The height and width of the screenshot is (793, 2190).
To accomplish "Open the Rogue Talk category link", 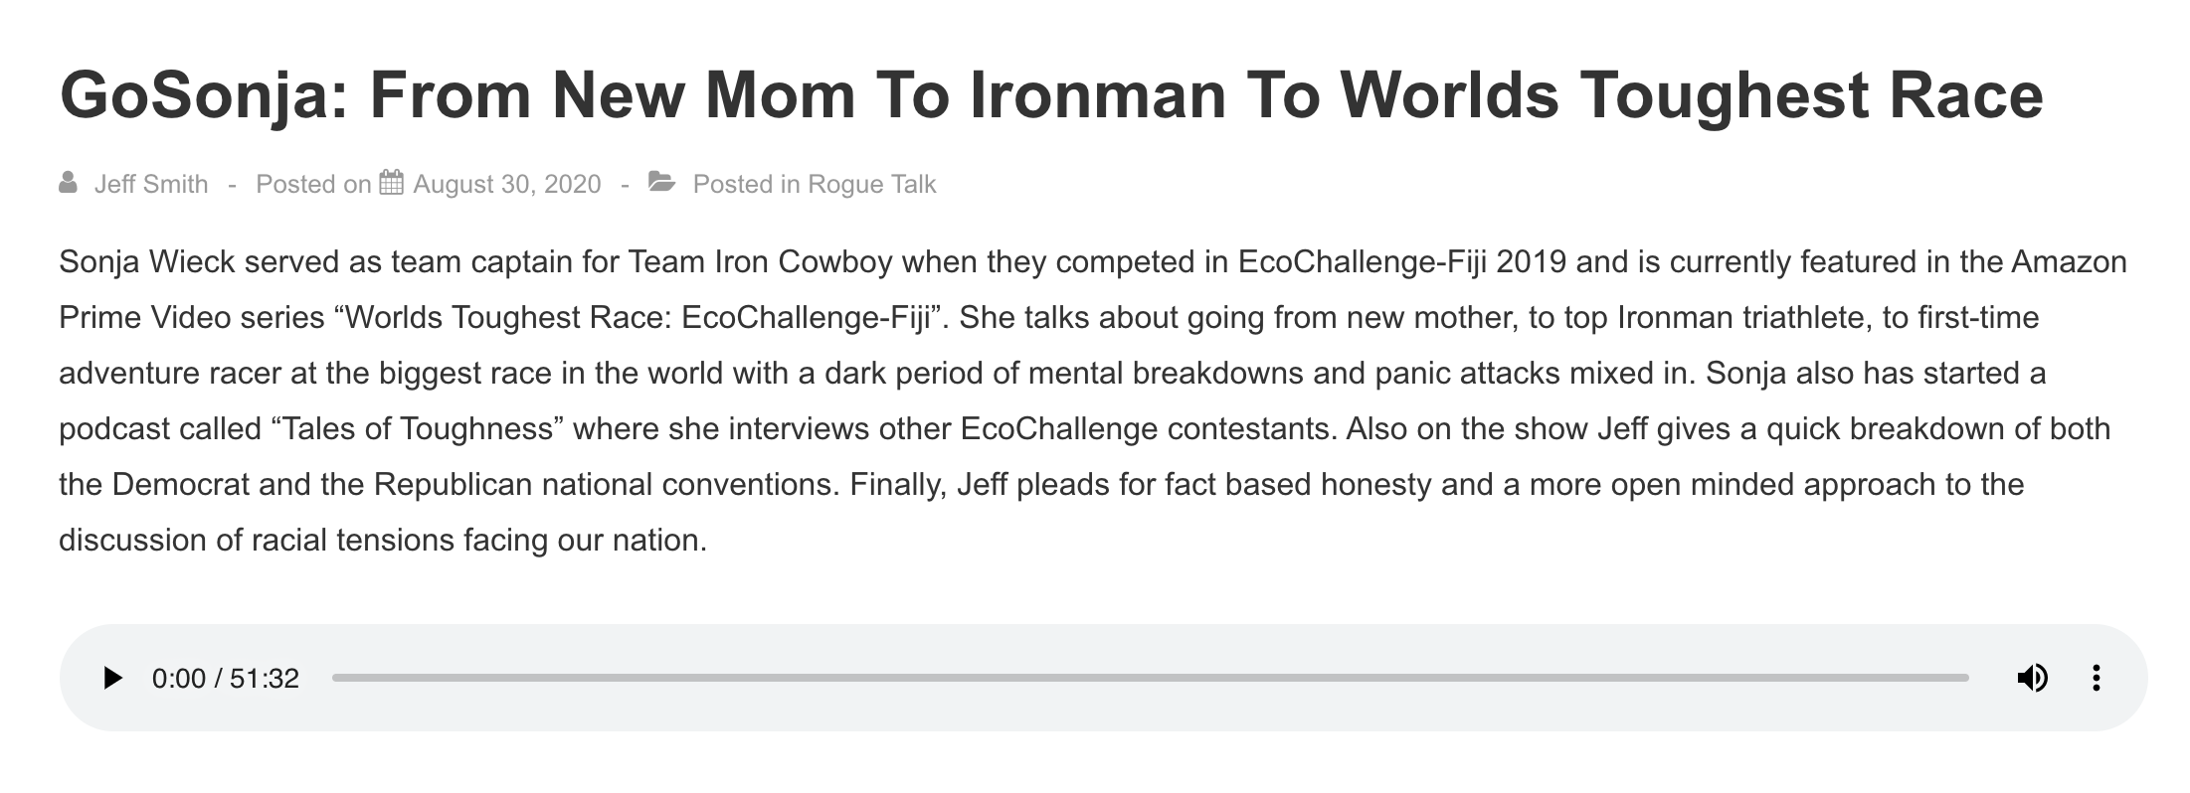I will [x=872, y=185].
